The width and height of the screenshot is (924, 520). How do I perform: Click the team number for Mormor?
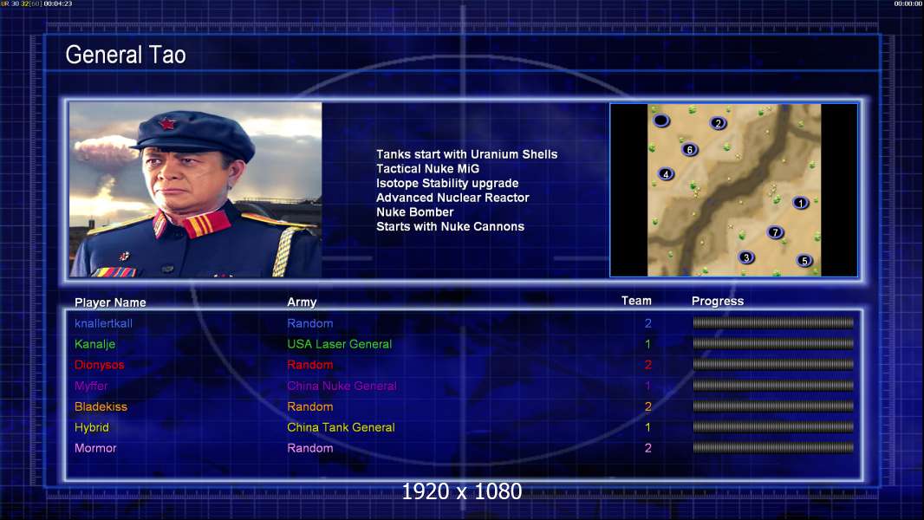(647, 448)
